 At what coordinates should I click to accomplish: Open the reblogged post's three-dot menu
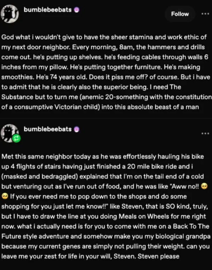pos(205,134)
